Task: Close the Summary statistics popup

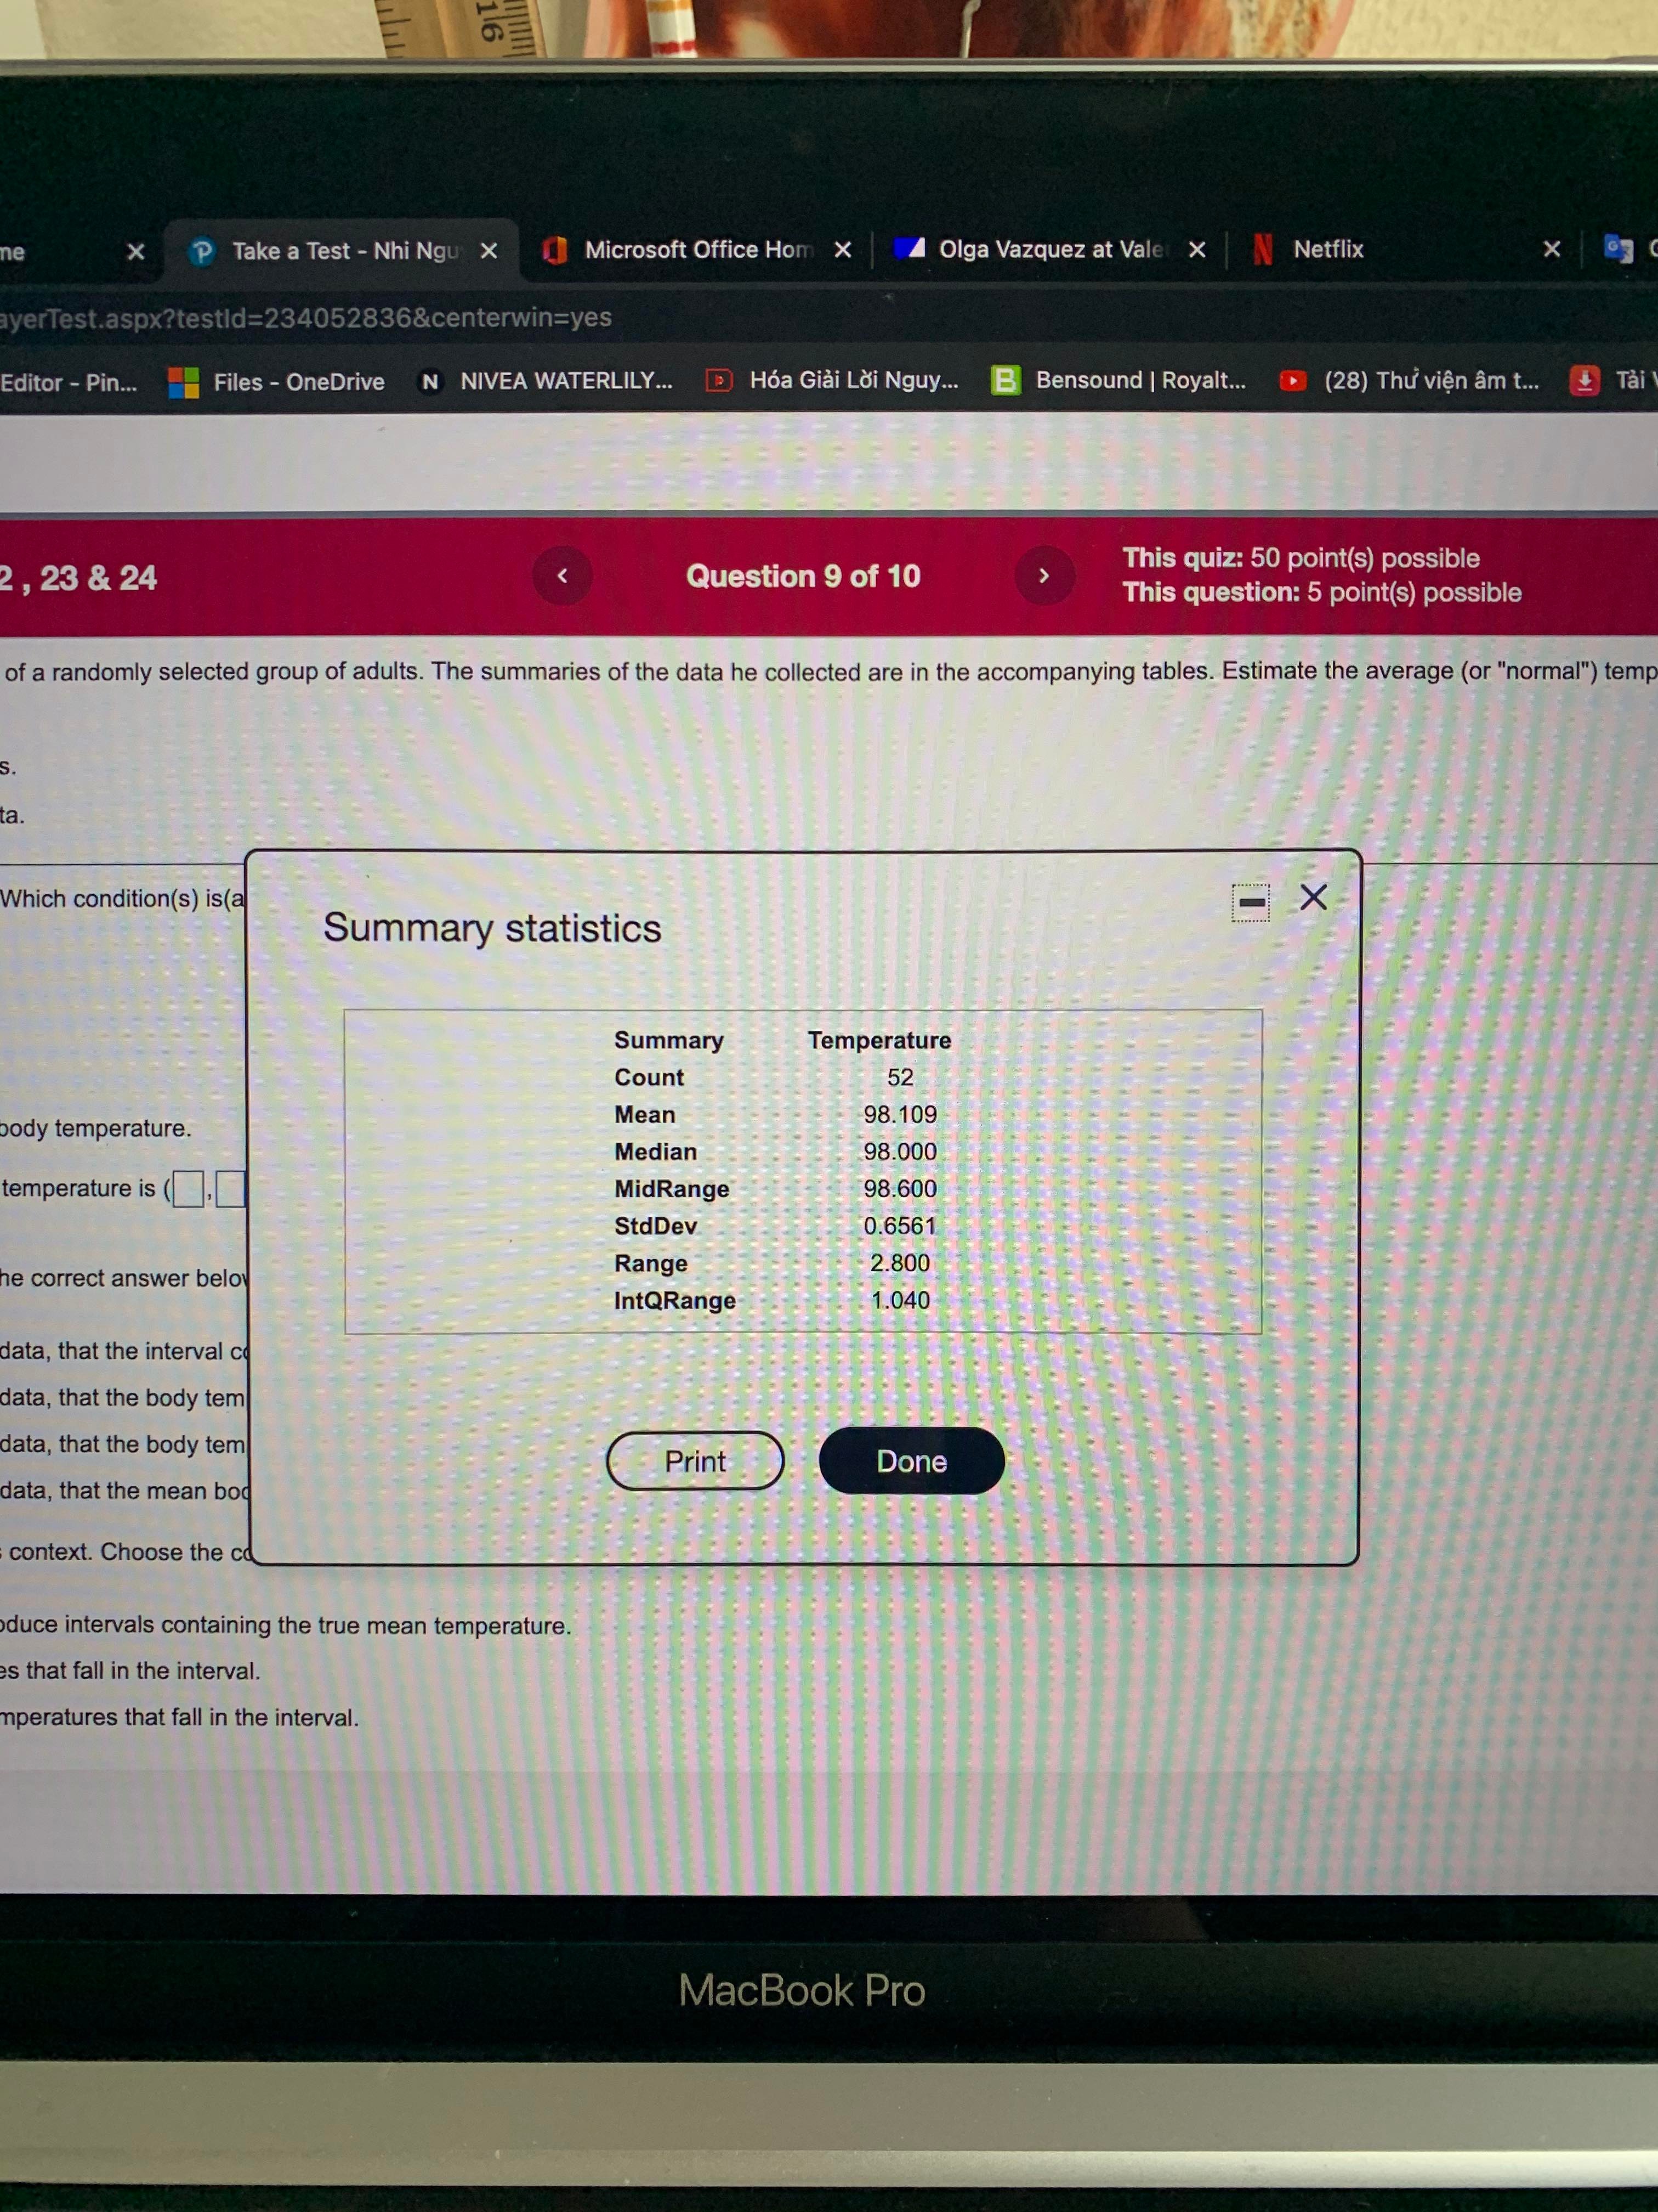Action: (x=1313, y=897)
